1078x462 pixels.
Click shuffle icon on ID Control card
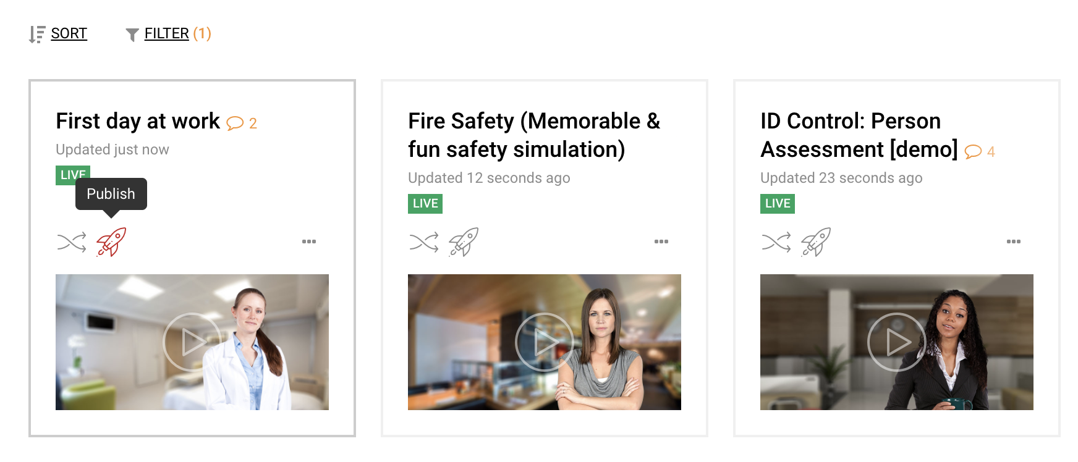[776, 242]
